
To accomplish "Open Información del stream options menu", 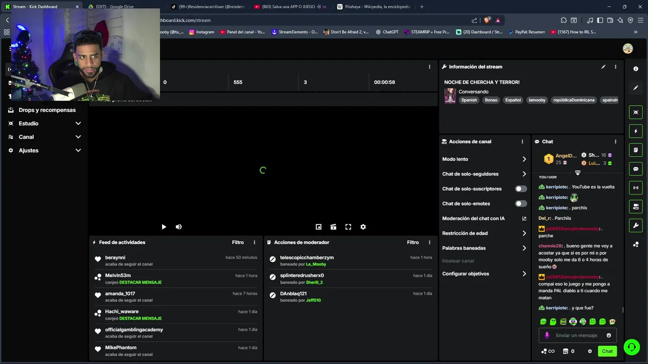I will [616, 67].
